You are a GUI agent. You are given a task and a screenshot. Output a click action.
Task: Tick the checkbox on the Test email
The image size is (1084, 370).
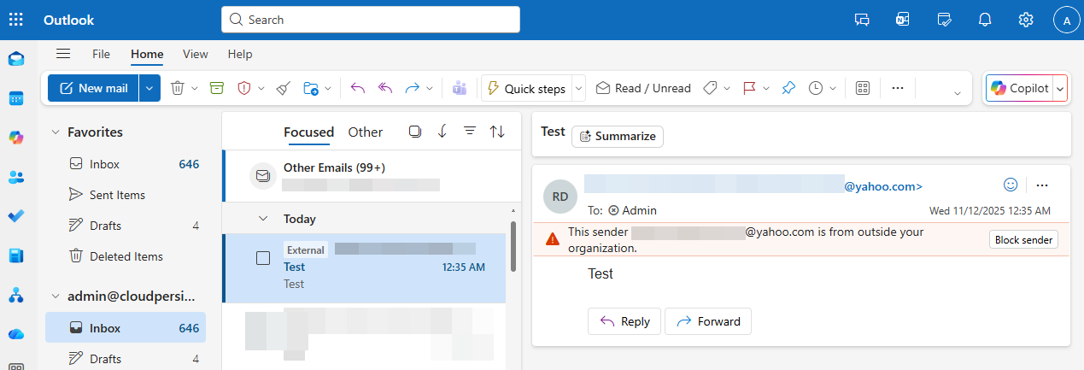click(263, 258)
